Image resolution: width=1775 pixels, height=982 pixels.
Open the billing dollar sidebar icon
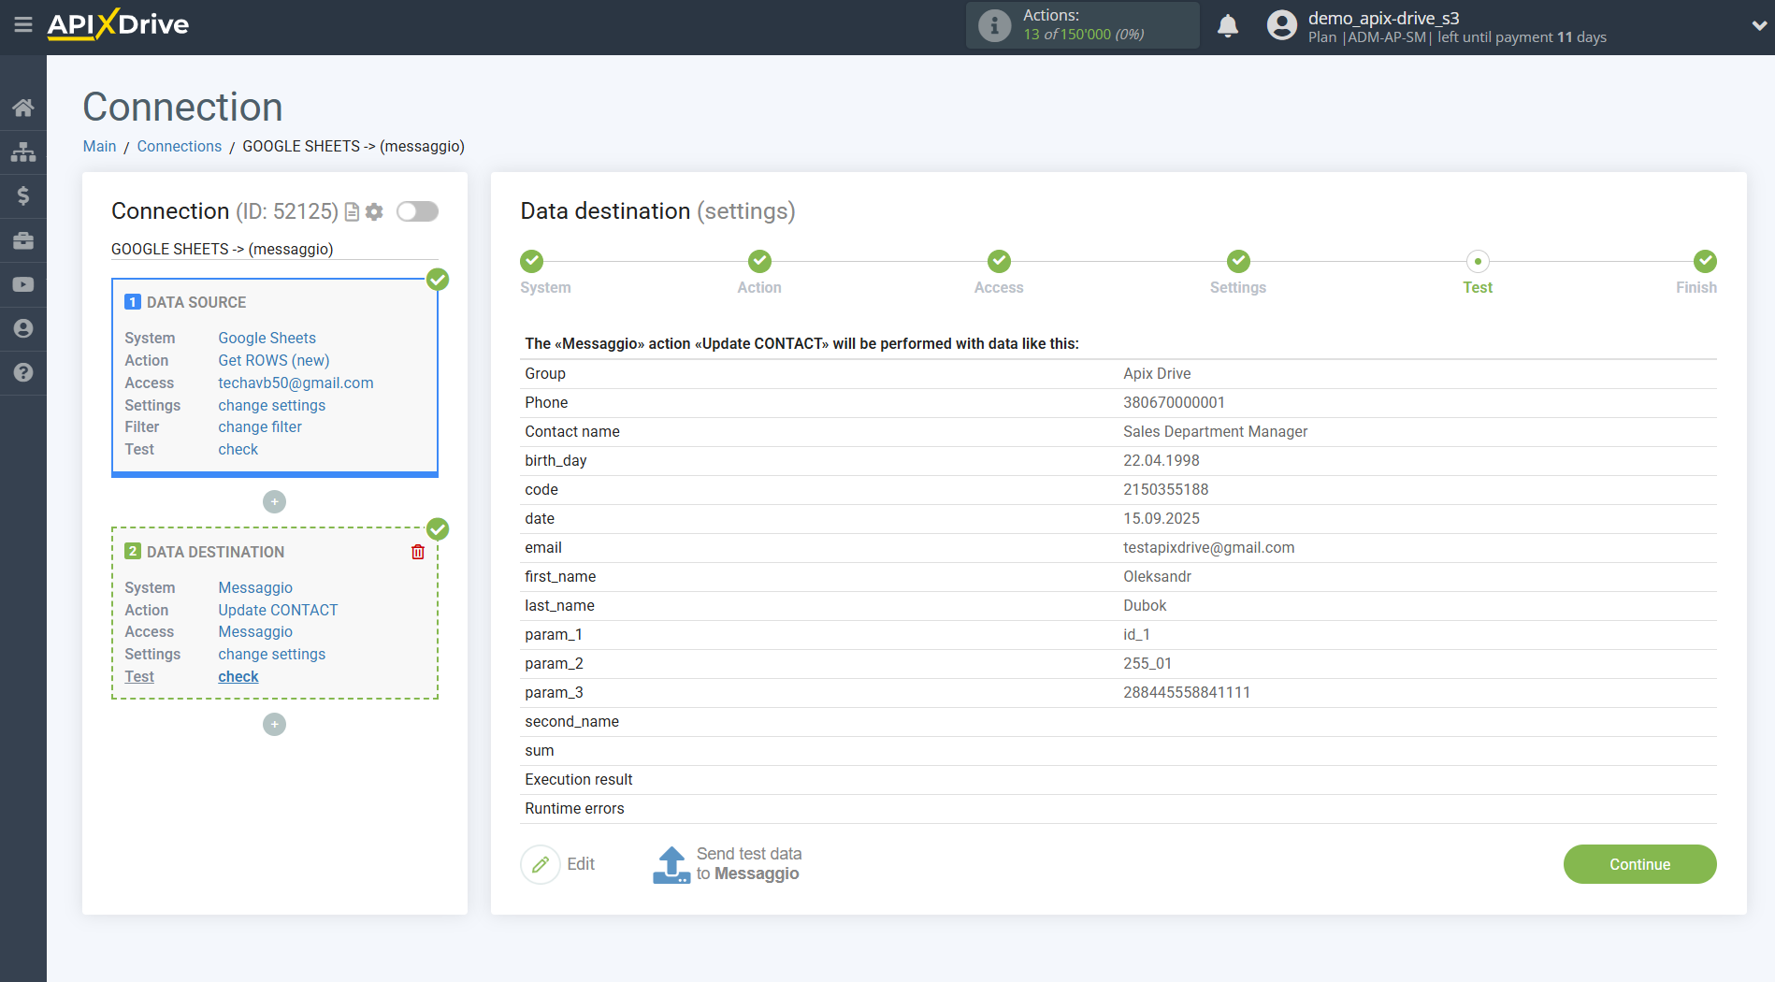pos(23,195)
